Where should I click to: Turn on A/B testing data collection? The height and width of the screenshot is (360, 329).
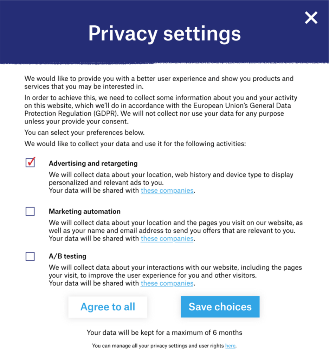[30, 256]
